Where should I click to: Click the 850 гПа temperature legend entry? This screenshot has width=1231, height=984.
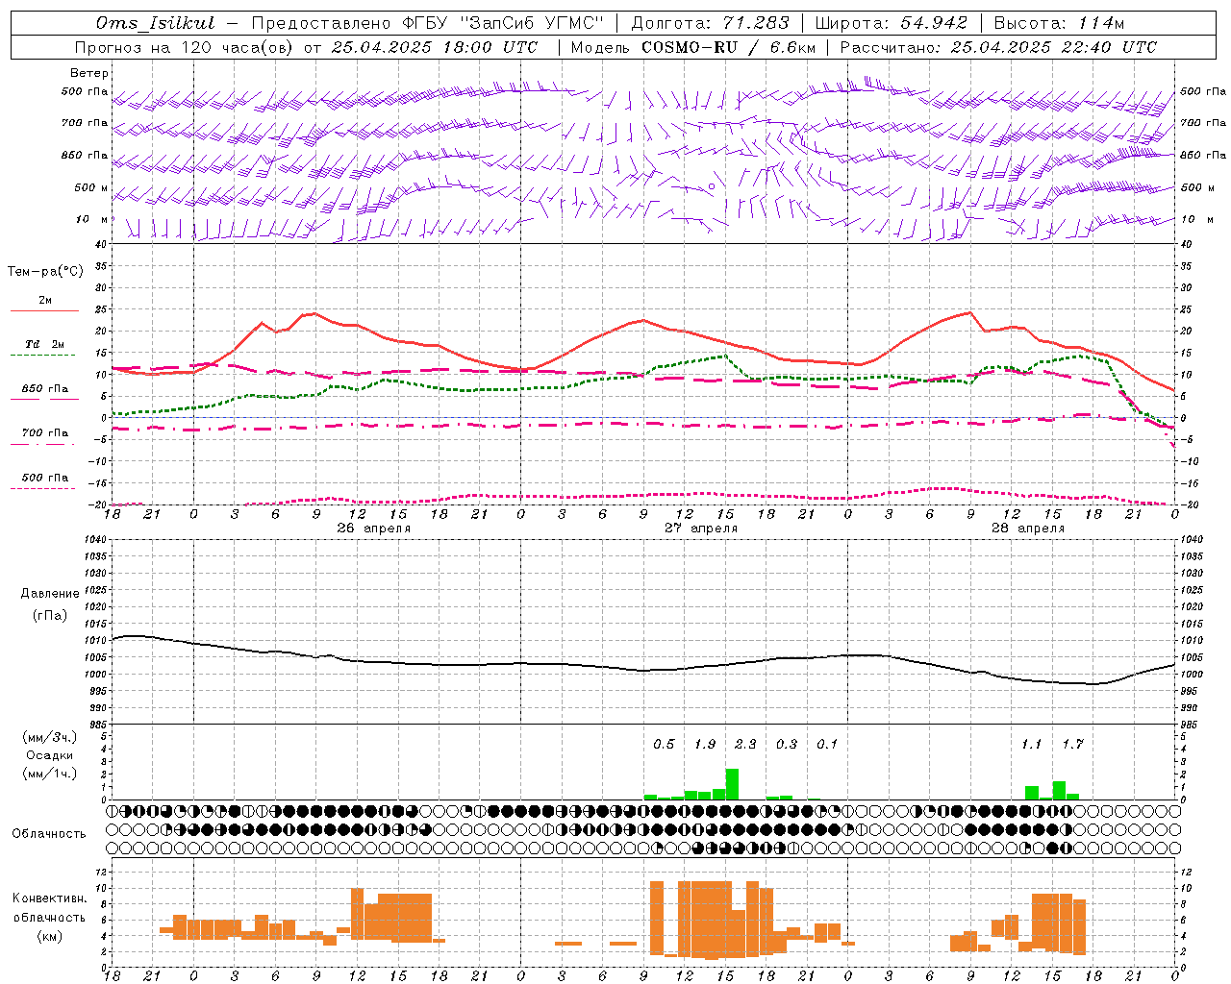click(44, 388)
